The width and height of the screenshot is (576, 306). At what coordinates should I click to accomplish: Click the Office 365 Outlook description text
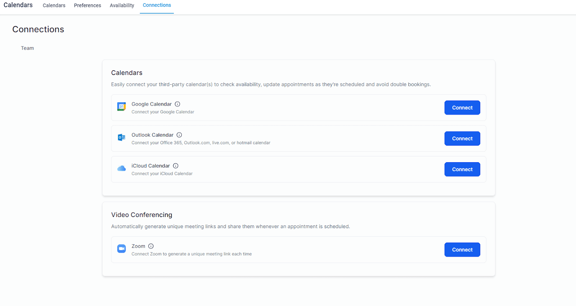pyautogui.click(x=201, y=143)
